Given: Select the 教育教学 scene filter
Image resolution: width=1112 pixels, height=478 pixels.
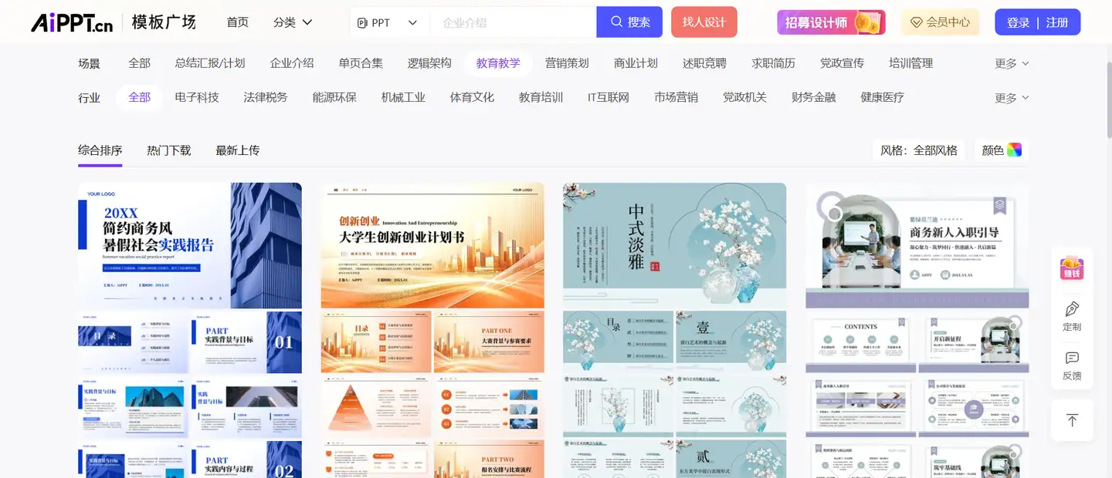Looking at the screenshot, I should pyautogui.click(x=498, y=63).
